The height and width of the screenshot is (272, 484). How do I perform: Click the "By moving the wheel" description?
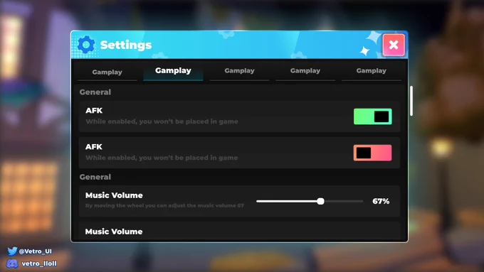pyautogui.click(x=164, y=205)
